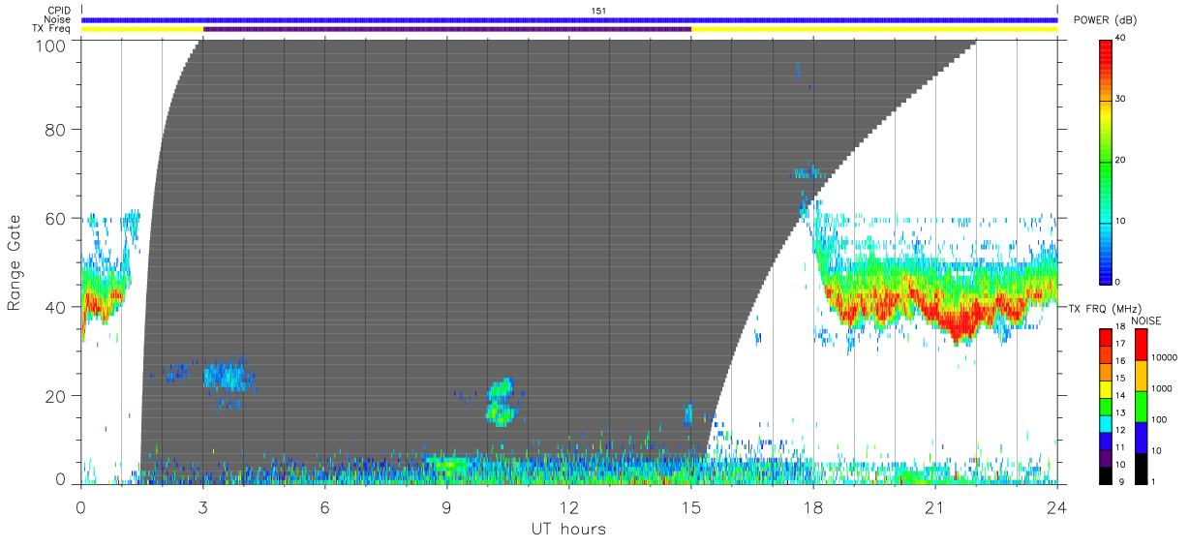Click the '21' tick label on the UT hours axis

(x=935, y=506)
